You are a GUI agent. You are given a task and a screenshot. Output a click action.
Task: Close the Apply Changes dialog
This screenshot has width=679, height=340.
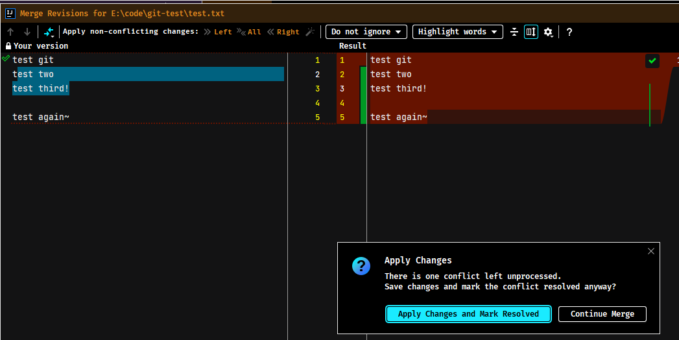click(x=651, y=251)
